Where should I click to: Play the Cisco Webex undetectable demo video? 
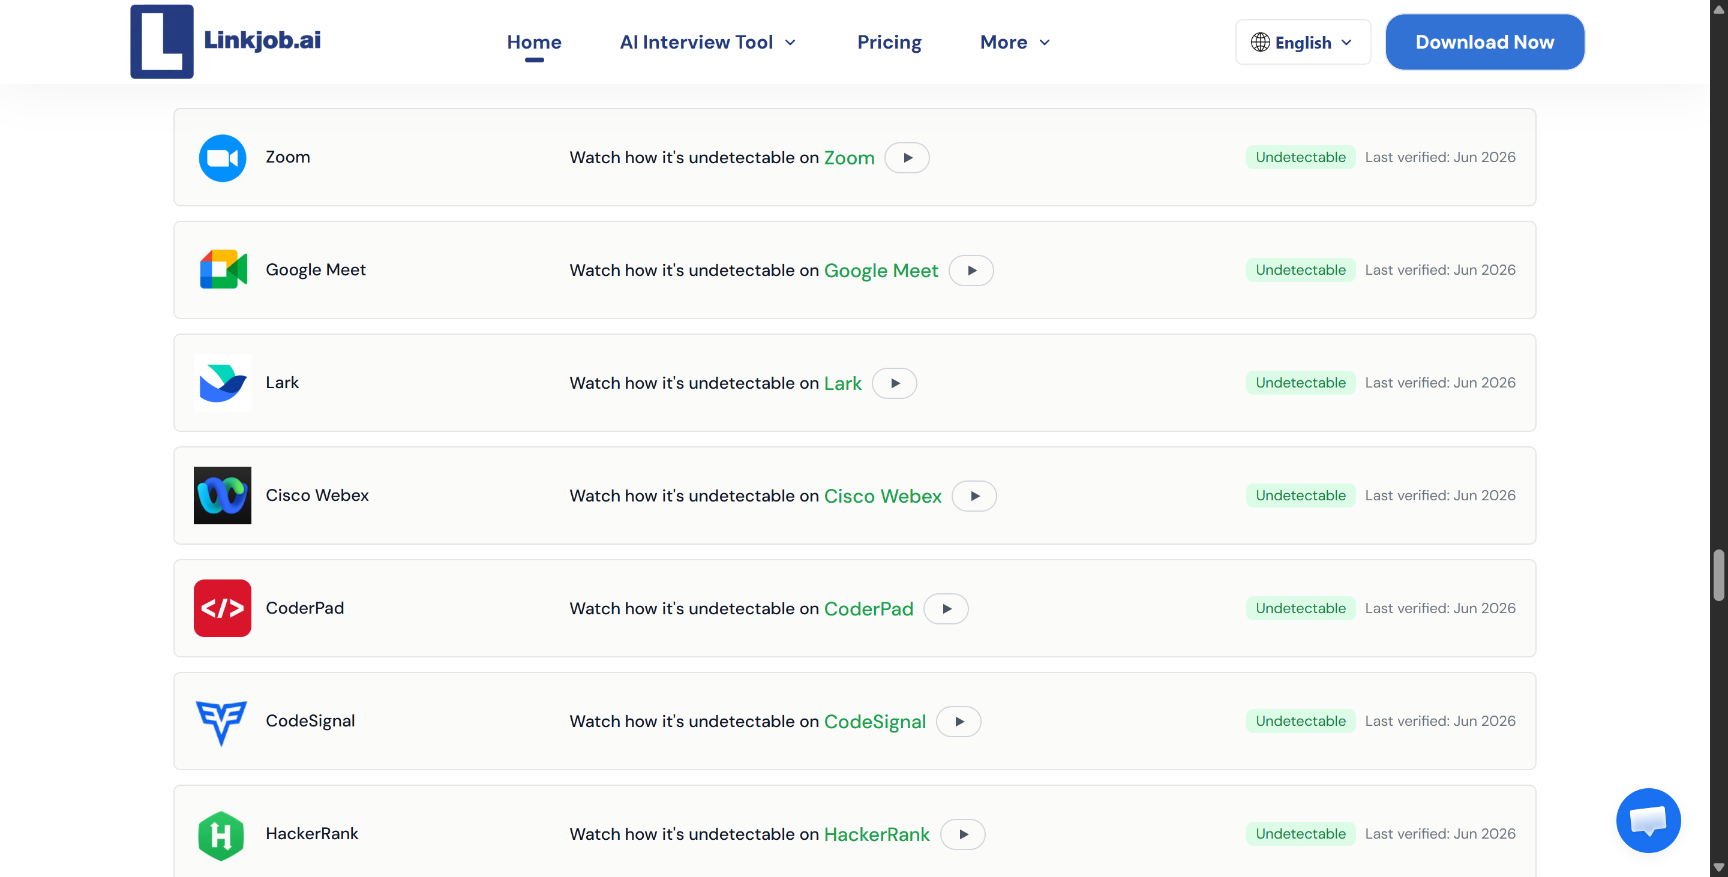pyautogui.click(x=974, y=495)
